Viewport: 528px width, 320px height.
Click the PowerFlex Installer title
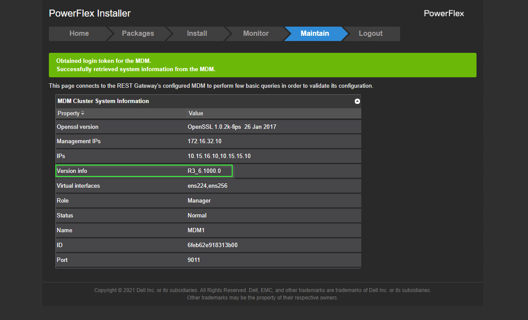89,14
